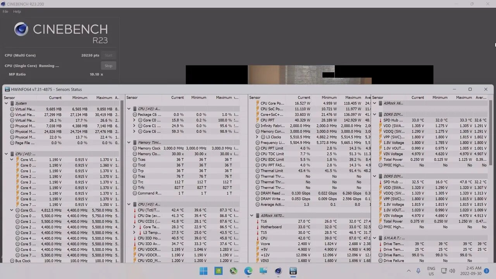Click the Minimum column header in first panel
Viewport: 496px width, 279px height.
80,98
